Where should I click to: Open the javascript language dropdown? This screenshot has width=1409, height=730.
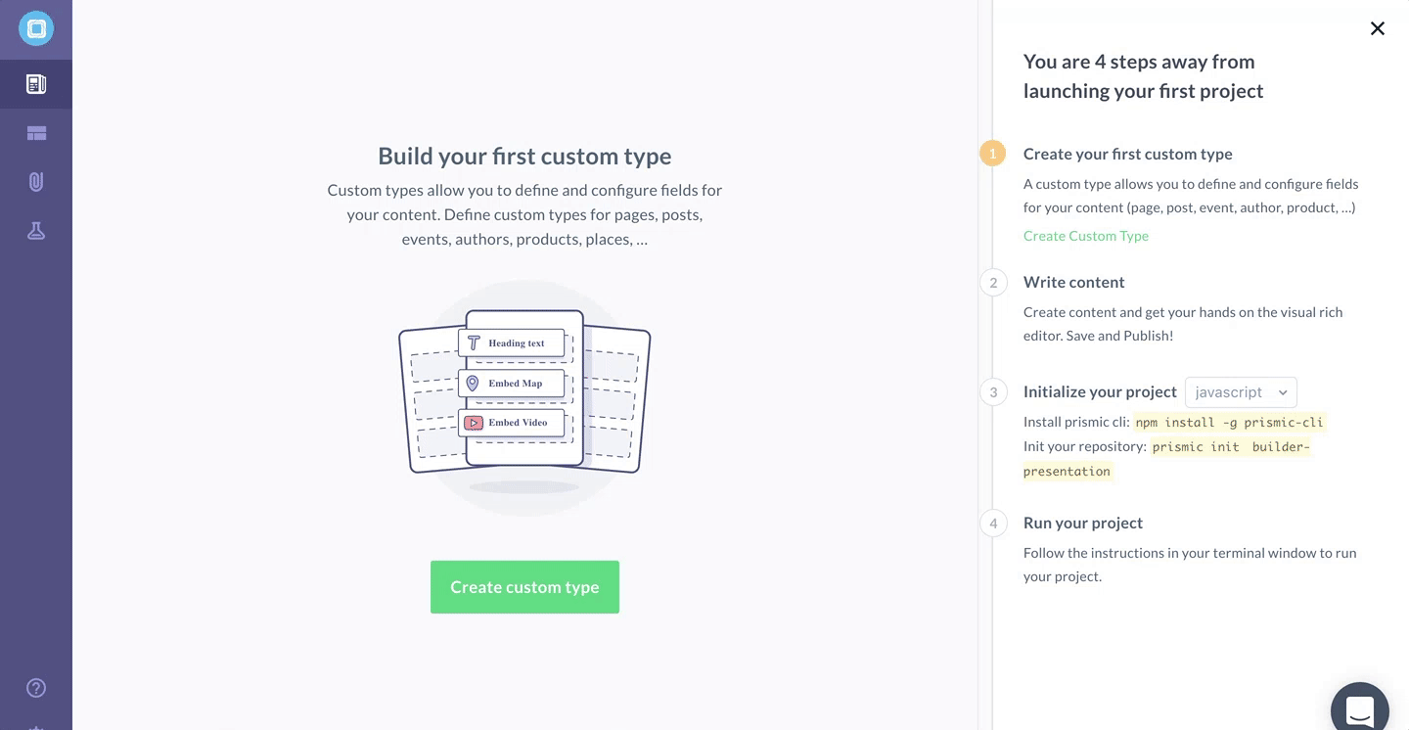[1241, 391]
